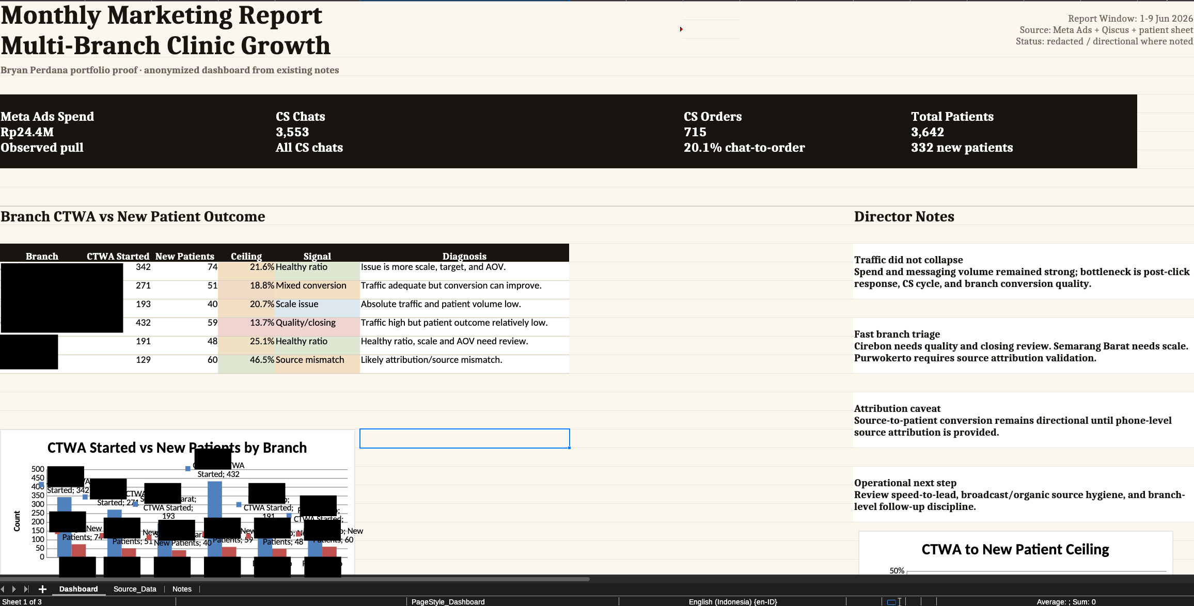This screenshot has width=1194, height=606.
Task: Click '332 new patients' text
Action: coord(962,148)
